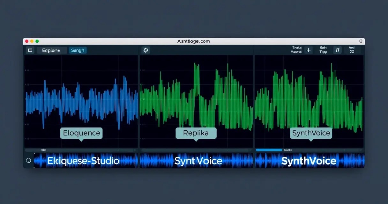This screenshot has width=388, height=204.
Task: Click the Tretaj Vatuna toolbar label
Action: pyautogui.click(x=296, y=50)
